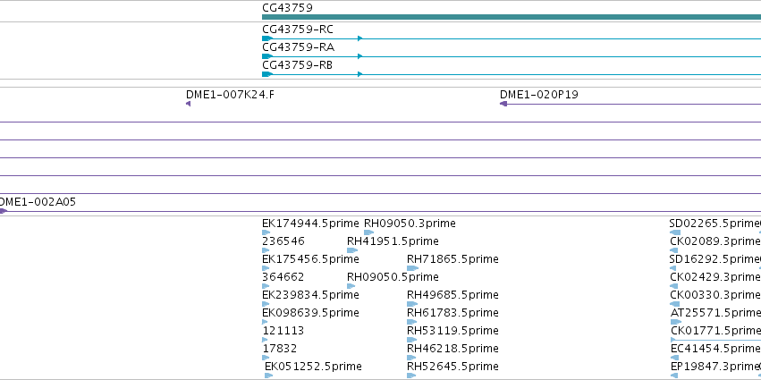Open the CG43759-RB transcript label
This screenshot has height=380, width=761.
pos(297,65)
